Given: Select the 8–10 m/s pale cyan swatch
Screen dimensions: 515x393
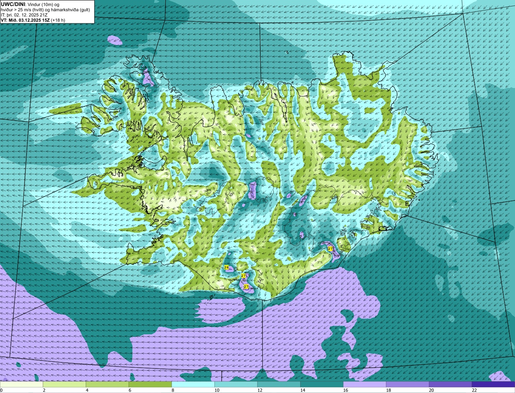Looking at the screenshot, I should tap(193, 384).
